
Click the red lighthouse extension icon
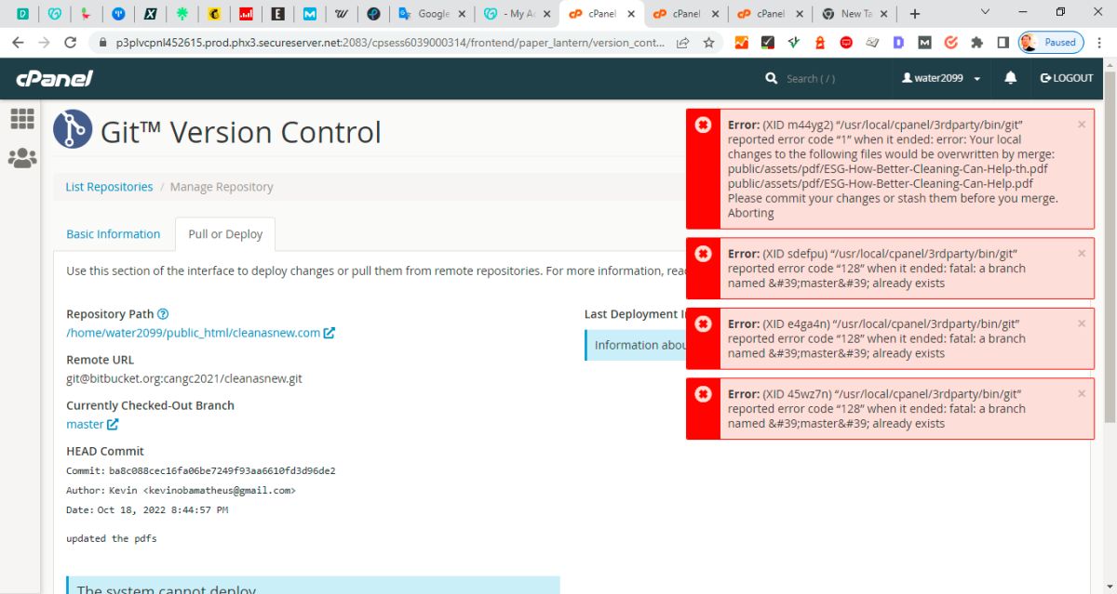(820, 43)
